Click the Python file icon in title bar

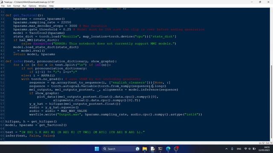point(2,2)
